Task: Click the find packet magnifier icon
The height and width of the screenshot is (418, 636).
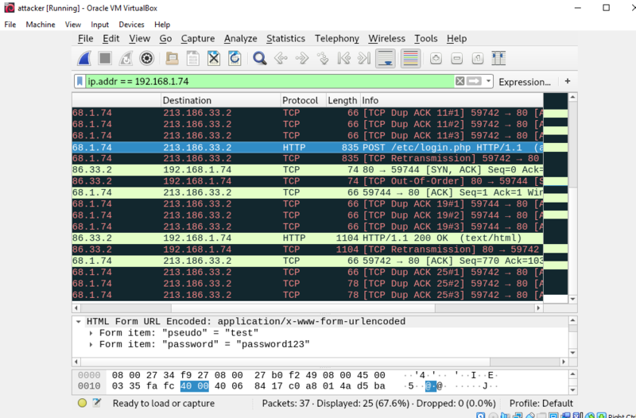Action: pos(259,58)
